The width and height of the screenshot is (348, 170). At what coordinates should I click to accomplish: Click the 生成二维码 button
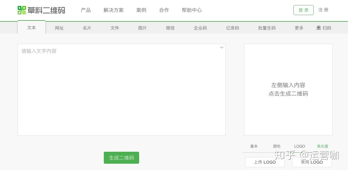click(121, 158)
